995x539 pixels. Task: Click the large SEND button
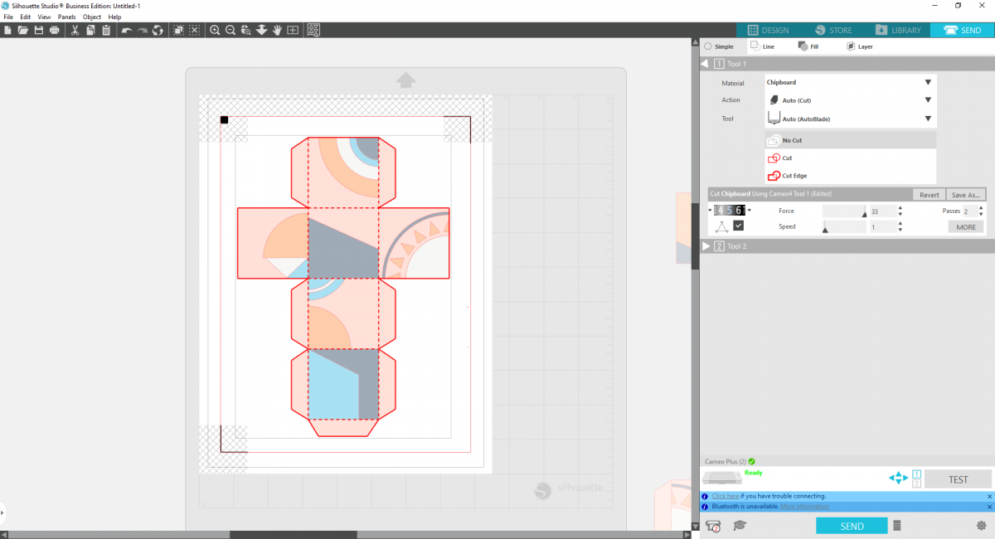coord(852,526)
